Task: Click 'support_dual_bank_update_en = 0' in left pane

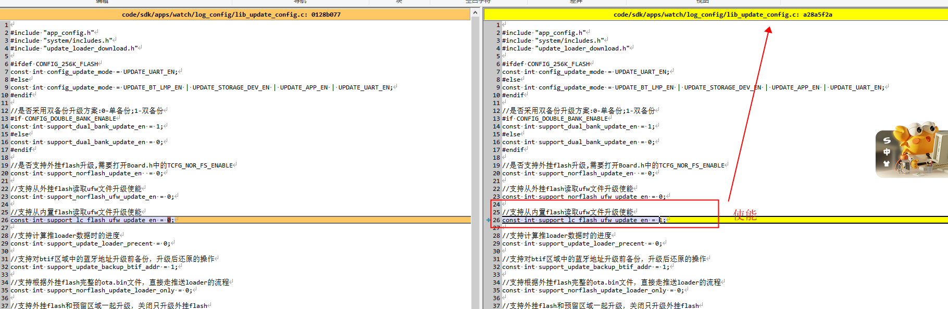Action: tap(105, 142)
